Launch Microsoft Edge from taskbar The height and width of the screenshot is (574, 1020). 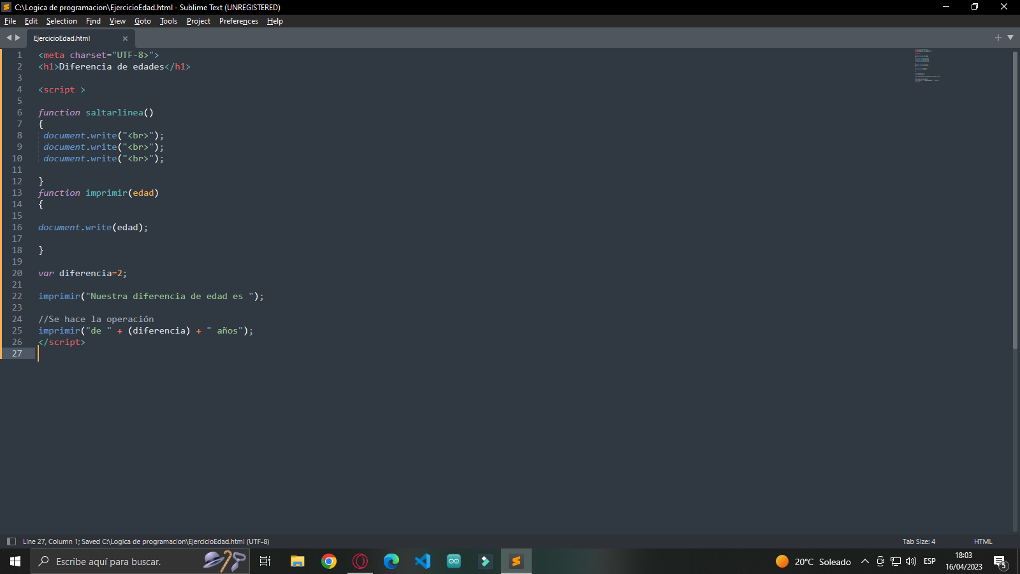[391, 561]
